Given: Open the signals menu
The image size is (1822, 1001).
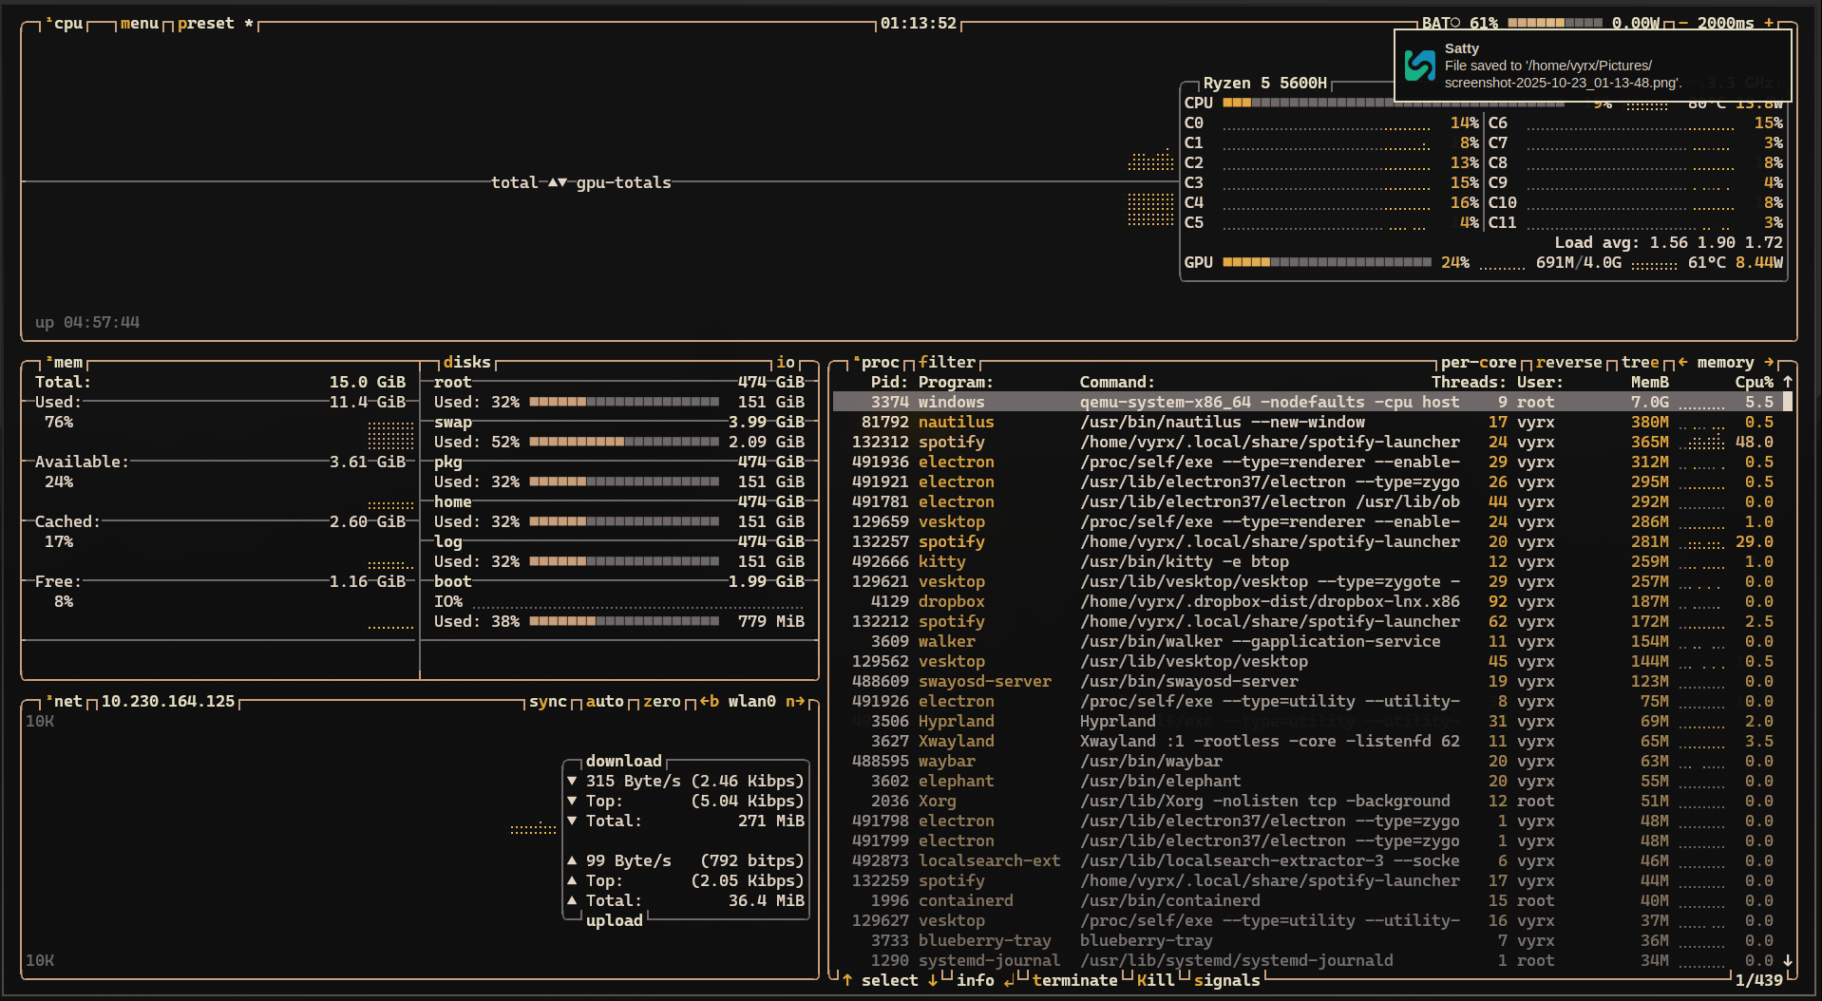Looking at the screenshot, I should pos(1227,981).
